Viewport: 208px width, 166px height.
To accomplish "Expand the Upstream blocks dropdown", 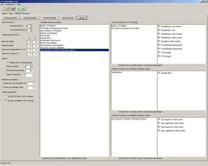I will 31,26.
